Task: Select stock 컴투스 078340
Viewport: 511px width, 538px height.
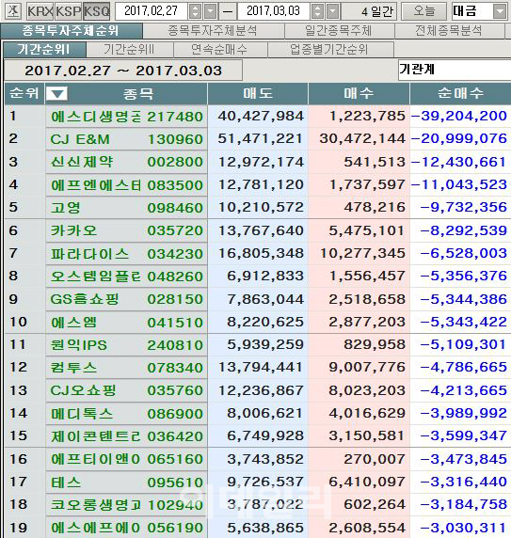Action: [126, 368]
